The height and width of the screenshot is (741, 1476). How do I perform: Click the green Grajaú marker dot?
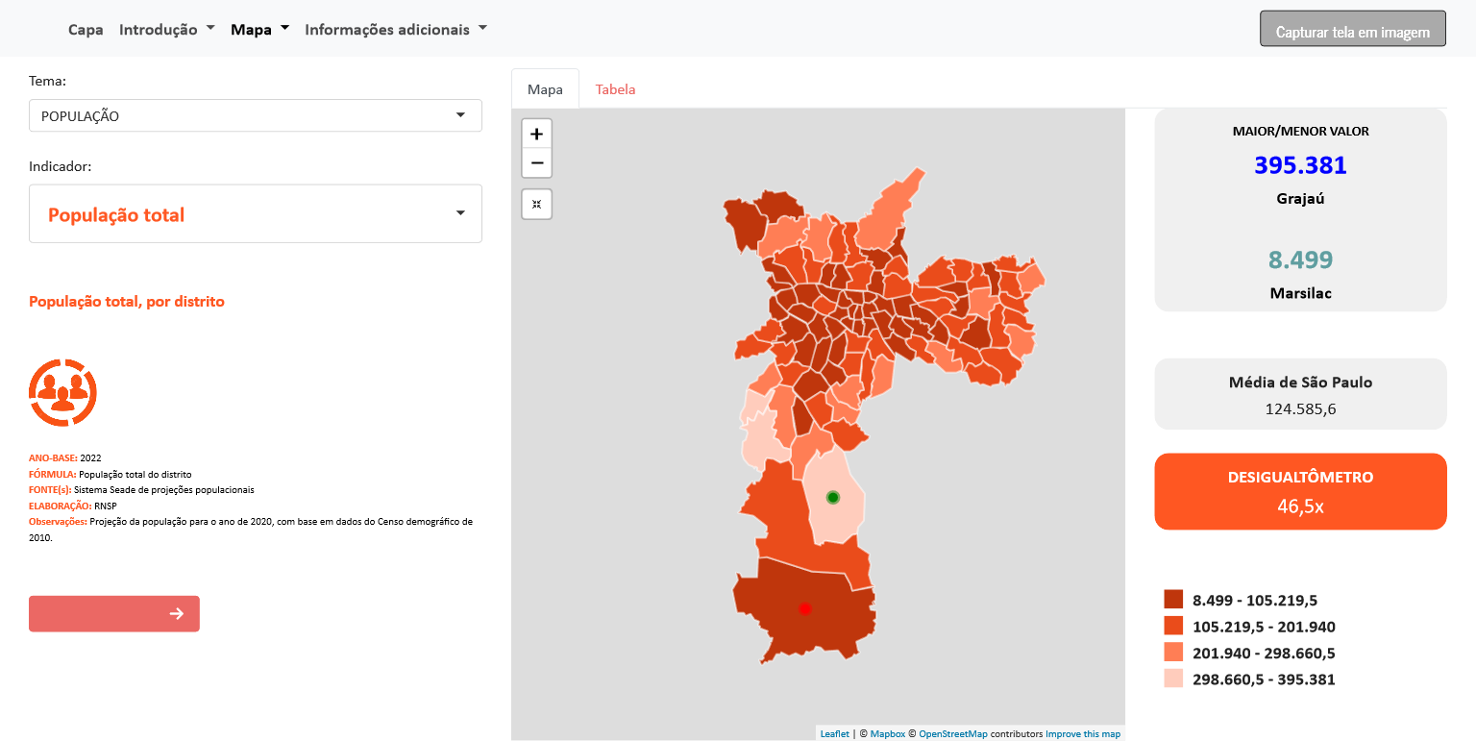coord(833,497)
